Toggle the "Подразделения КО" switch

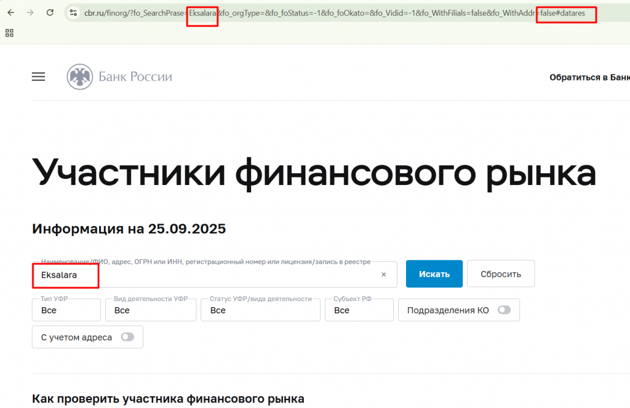504,310
